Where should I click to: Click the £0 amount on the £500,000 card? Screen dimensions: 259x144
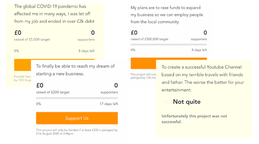click(x=134, y=33)
